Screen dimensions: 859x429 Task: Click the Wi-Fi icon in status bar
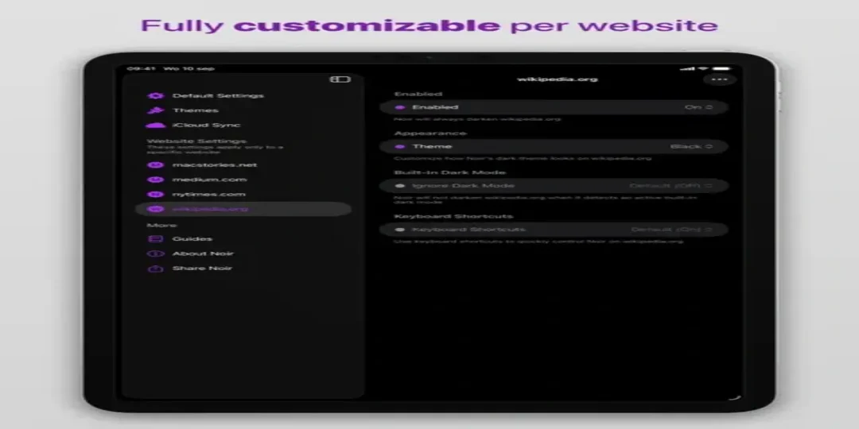point(703,69)
